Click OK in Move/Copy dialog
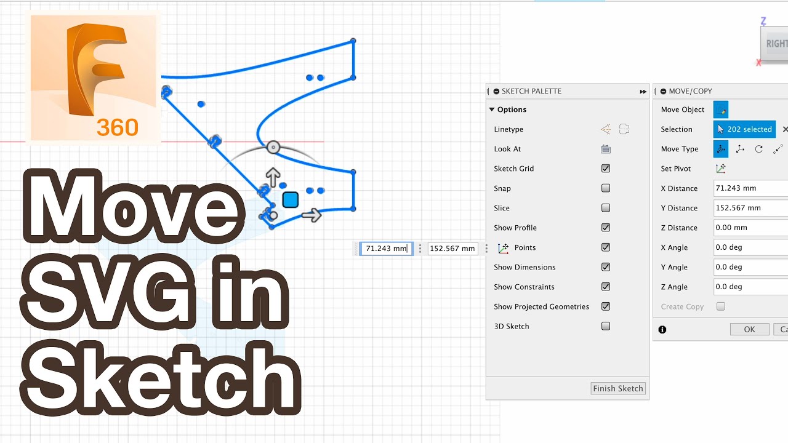 (749, 330)
